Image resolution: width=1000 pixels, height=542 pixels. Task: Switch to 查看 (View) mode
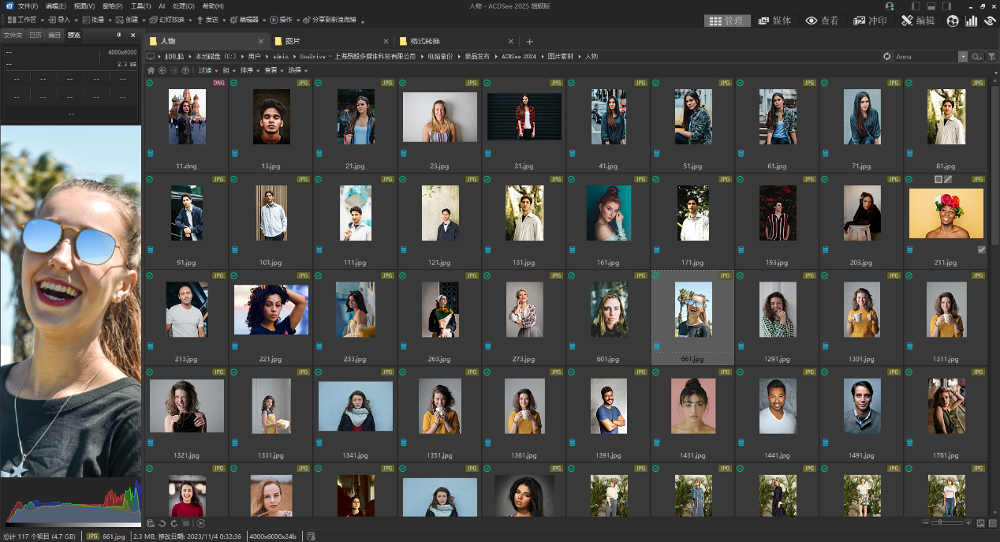pyautogui.click(x=822, y=21)
